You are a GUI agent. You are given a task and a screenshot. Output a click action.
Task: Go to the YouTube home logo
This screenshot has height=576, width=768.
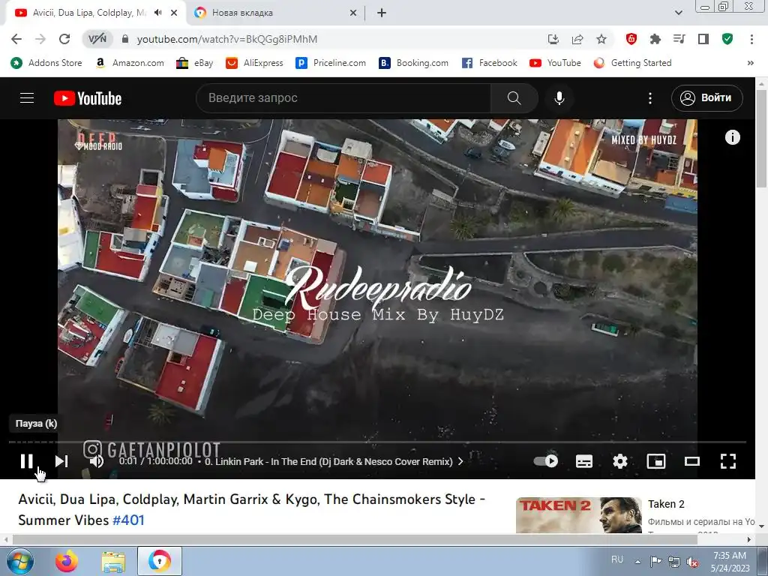[x=88, y=98]
